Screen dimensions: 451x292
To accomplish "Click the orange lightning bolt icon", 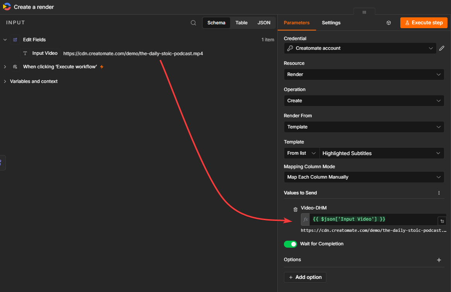I will coord(101,67).
